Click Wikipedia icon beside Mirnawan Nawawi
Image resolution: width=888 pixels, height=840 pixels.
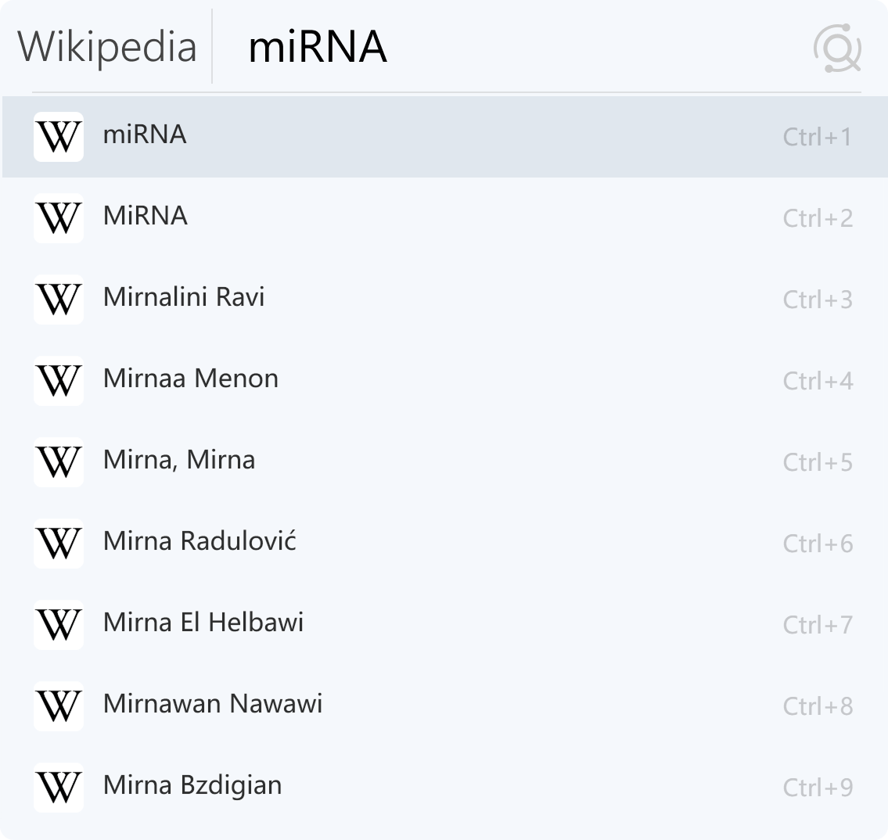tap(59, 705)
